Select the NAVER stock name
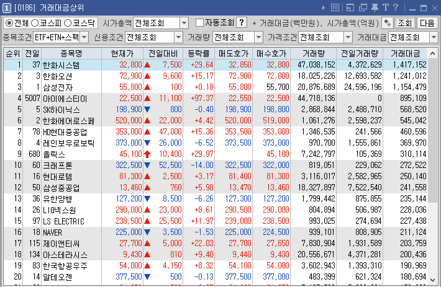 pyautogui.click(x=52, y=232)
